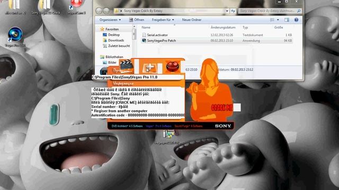This screenshot has height=190, width=339.
Task: Click the Desktop icon in Explorer navigation pane
Action: (x=105, y=35)
